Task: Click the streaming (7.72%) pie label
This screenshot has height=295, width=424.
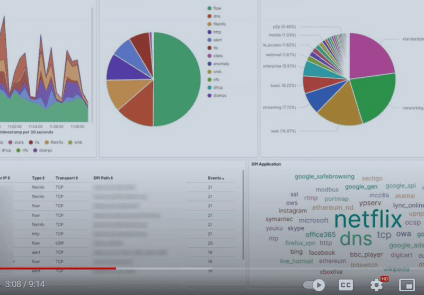Action: [279, 107]
